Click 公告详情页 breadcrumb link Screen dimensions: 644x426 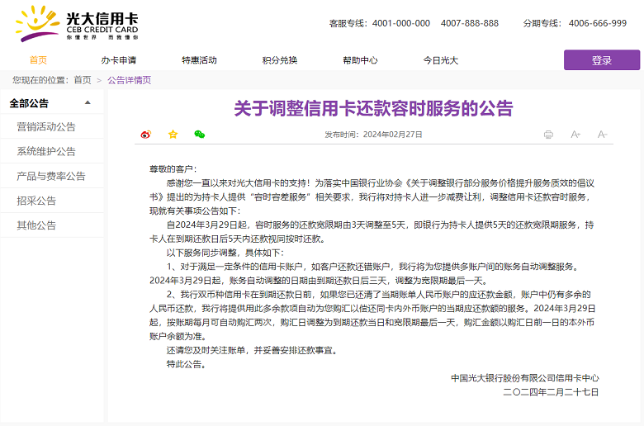click(x=130, y=80)
